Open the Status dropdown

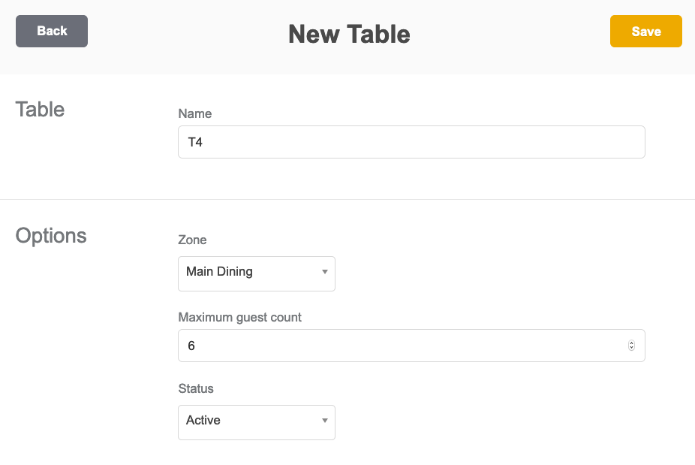click(256, 422)
